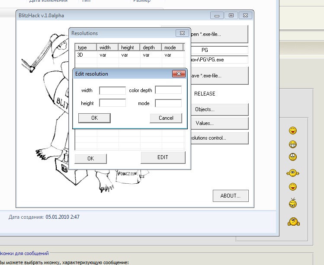Screen dimensions: 324x265
Task: Open the ABOUT dialog
Action: [231, 196]
